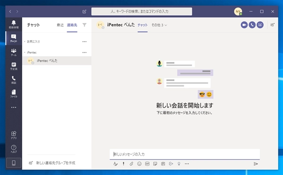The width and height of the screenshot is (283, 175).
Task: Open the filter funnel in chat list
Action: click(84, 25)
